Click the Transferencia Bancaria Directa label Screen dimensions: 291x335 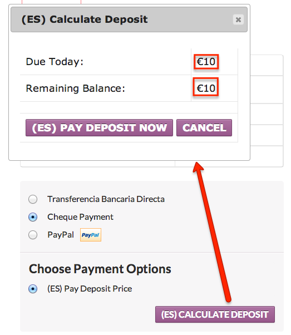coord(106,199)
